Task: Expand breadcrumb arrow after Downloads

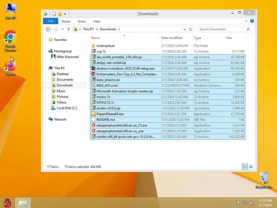Action: point(119,29)
